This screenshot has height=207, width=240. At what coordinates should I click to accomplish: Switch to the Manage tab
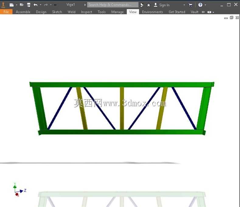point(117,12)
